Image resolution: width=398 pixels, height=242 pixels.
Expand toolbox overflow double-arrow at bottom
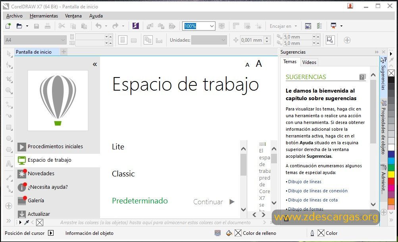(9, 221)
